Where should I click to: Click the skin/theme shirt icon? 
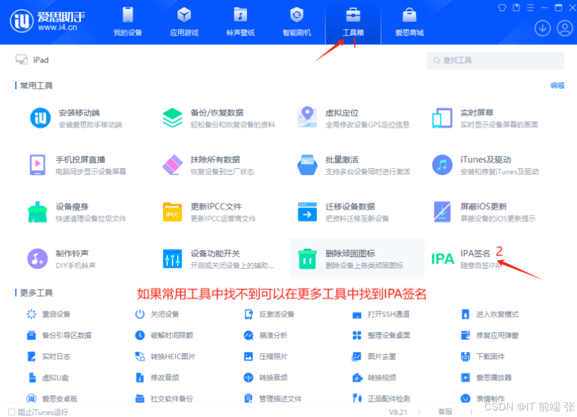coord(502,8)
